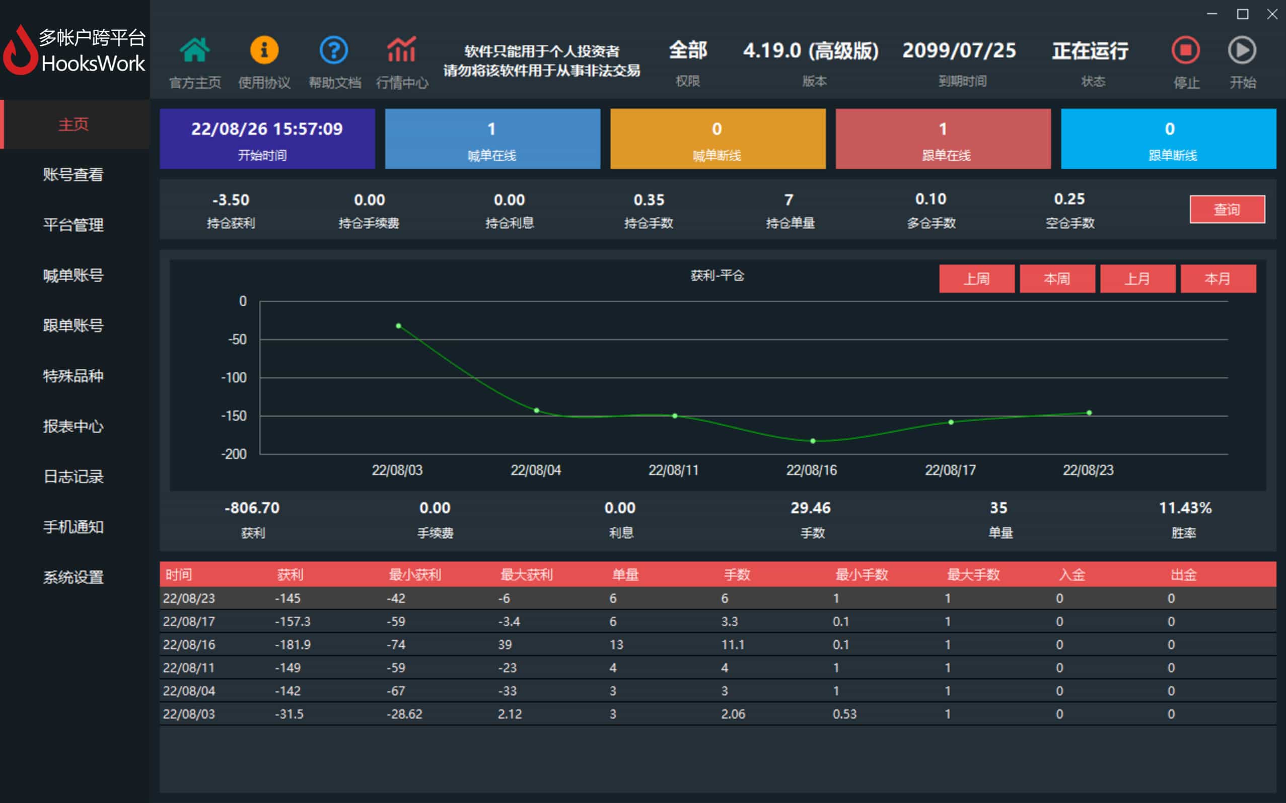Select the 22/08/11 table row
This screenshot has width=1286, height=803.
point(718,667)
